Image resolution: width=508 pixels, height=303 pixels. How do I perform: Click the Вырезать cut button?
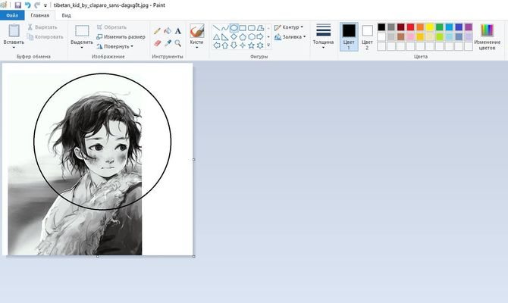(x=42, y=27)
